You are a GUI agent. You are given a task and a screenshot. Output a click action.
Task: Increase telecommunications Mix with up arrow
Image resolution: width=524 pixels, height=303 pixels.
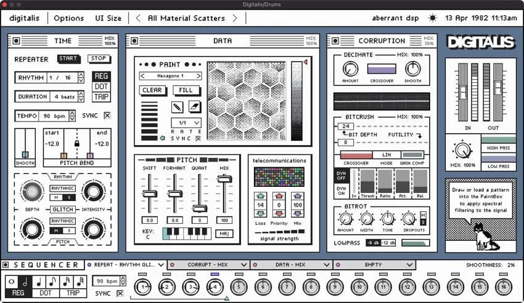pos(297,196)
